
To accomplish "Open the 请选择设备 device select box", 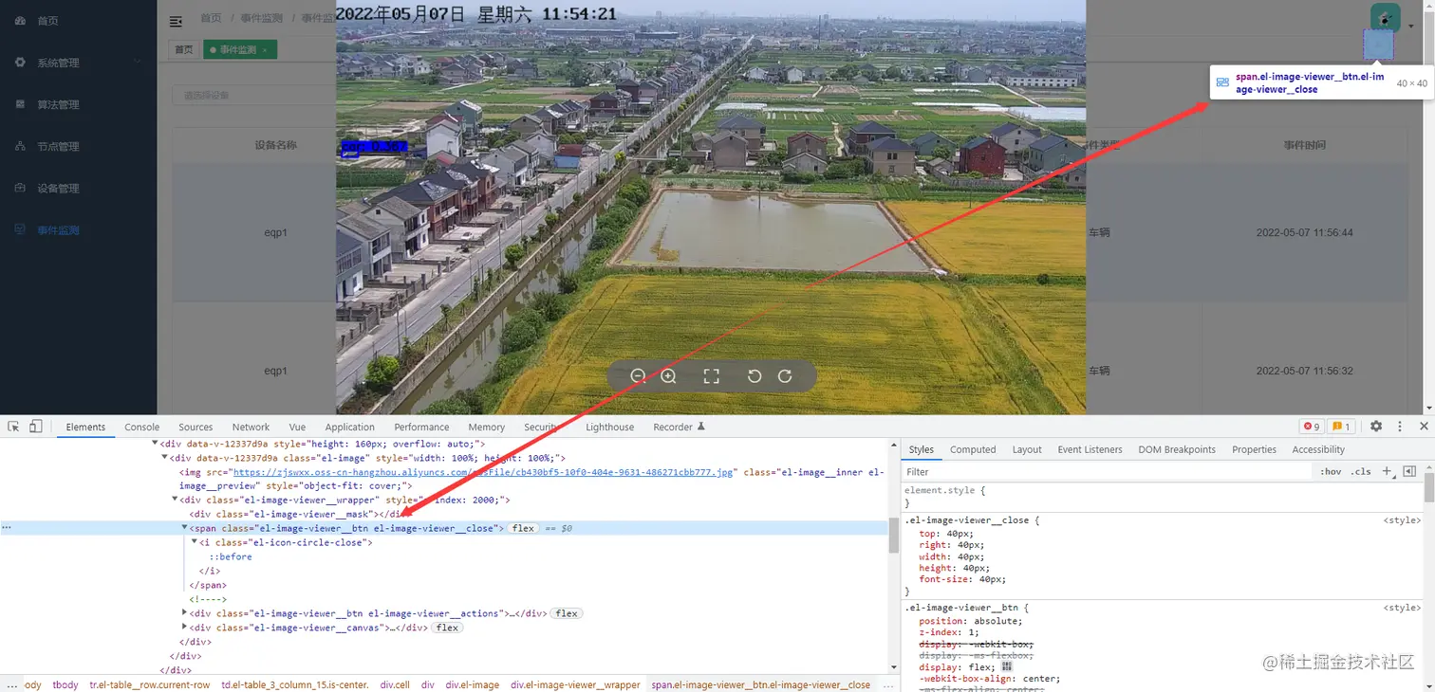I will point(252,95).
